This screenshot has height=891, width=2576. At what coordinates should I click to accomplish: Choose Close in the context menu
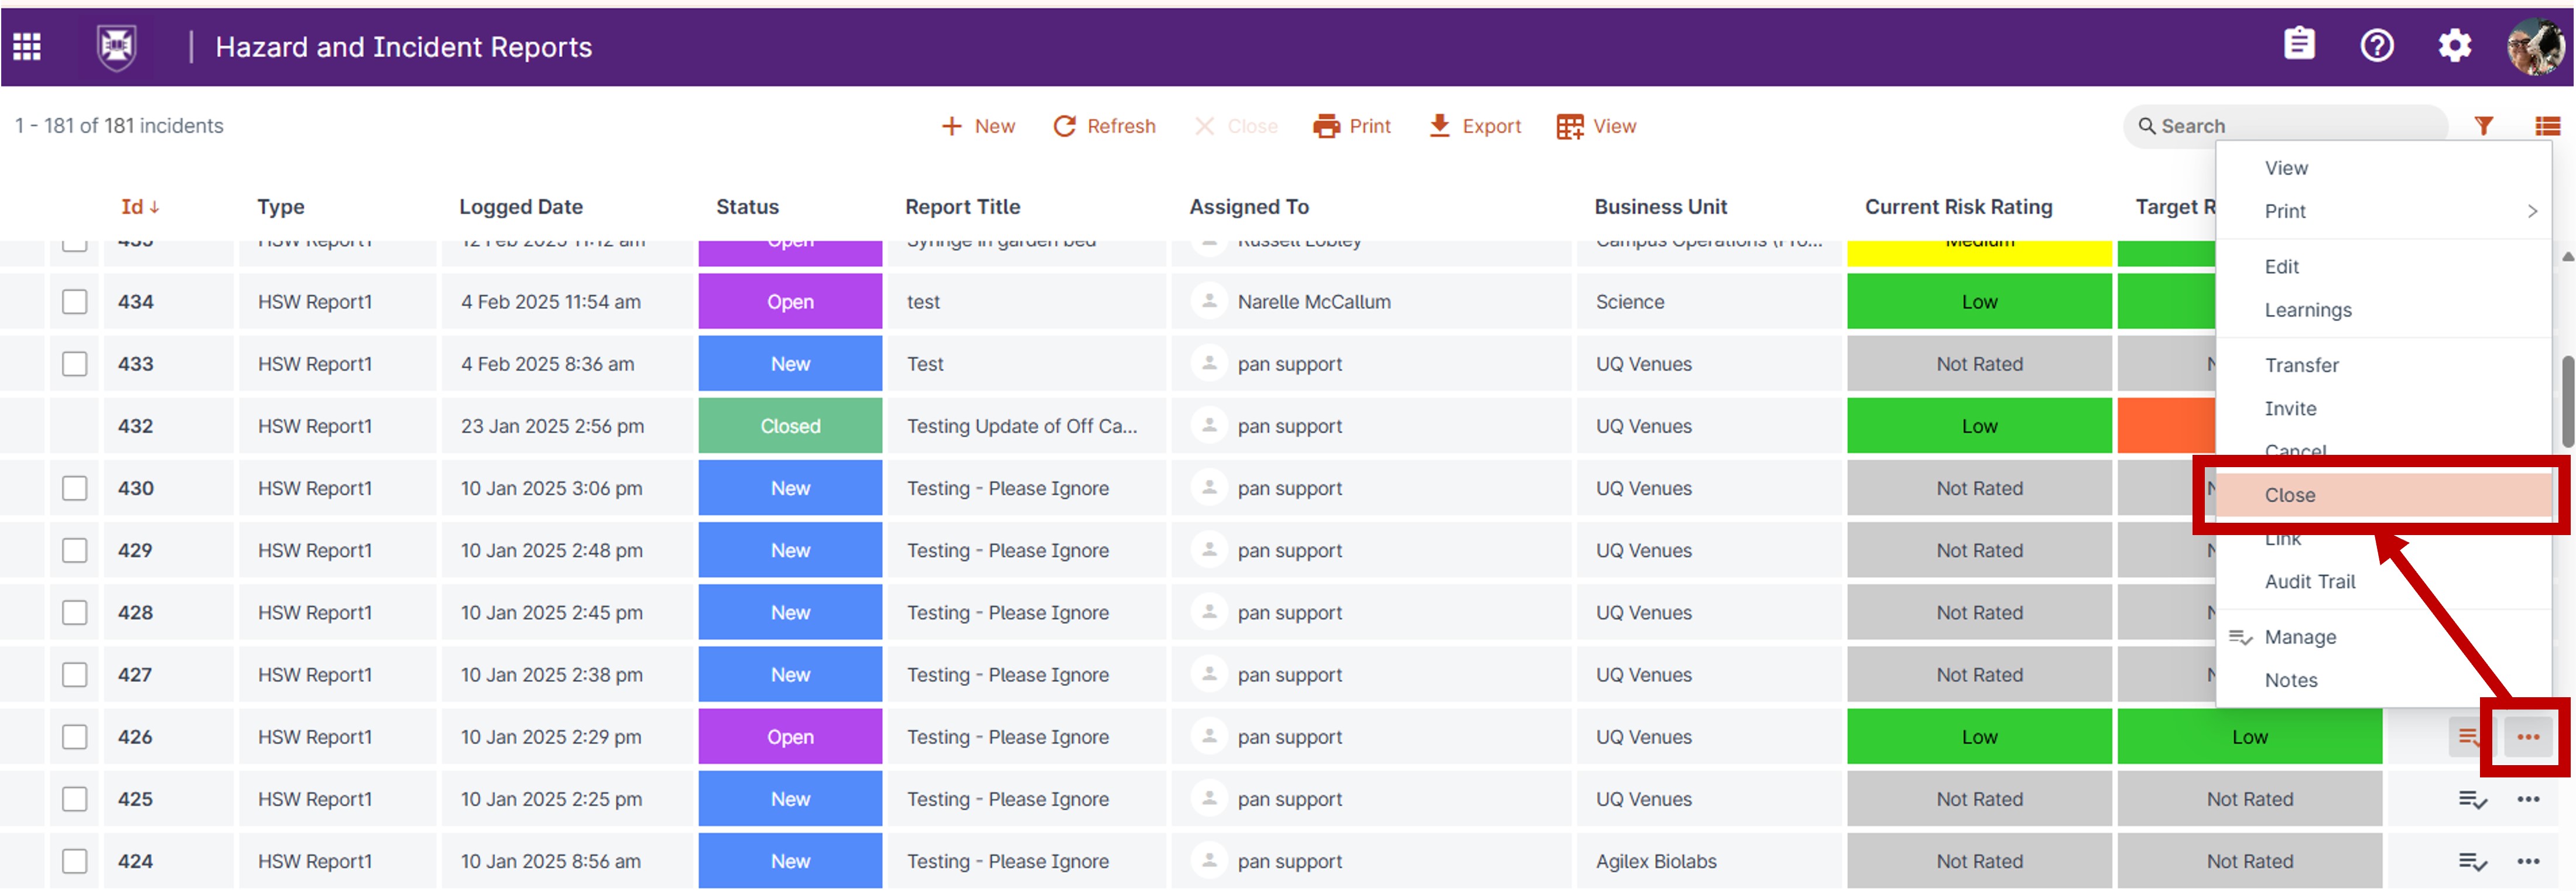pos(2384,495)
